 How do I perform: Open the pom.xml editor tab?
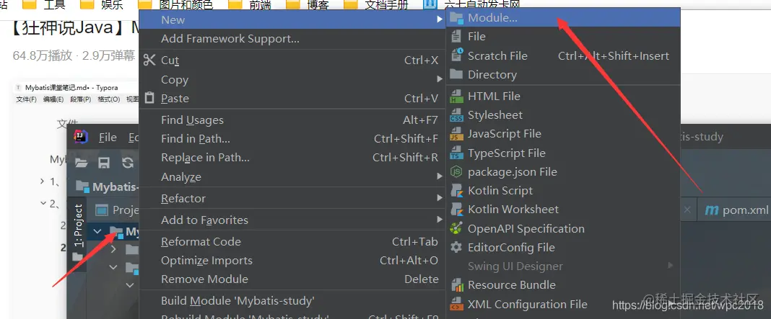click(x=736, y=210)
